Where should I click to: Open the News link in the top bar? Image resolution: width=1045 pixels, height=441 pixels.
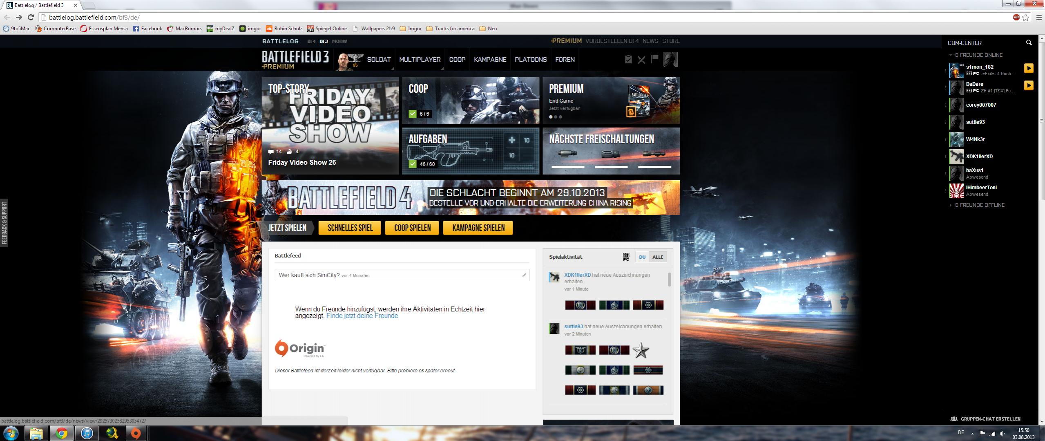(650, 41)
